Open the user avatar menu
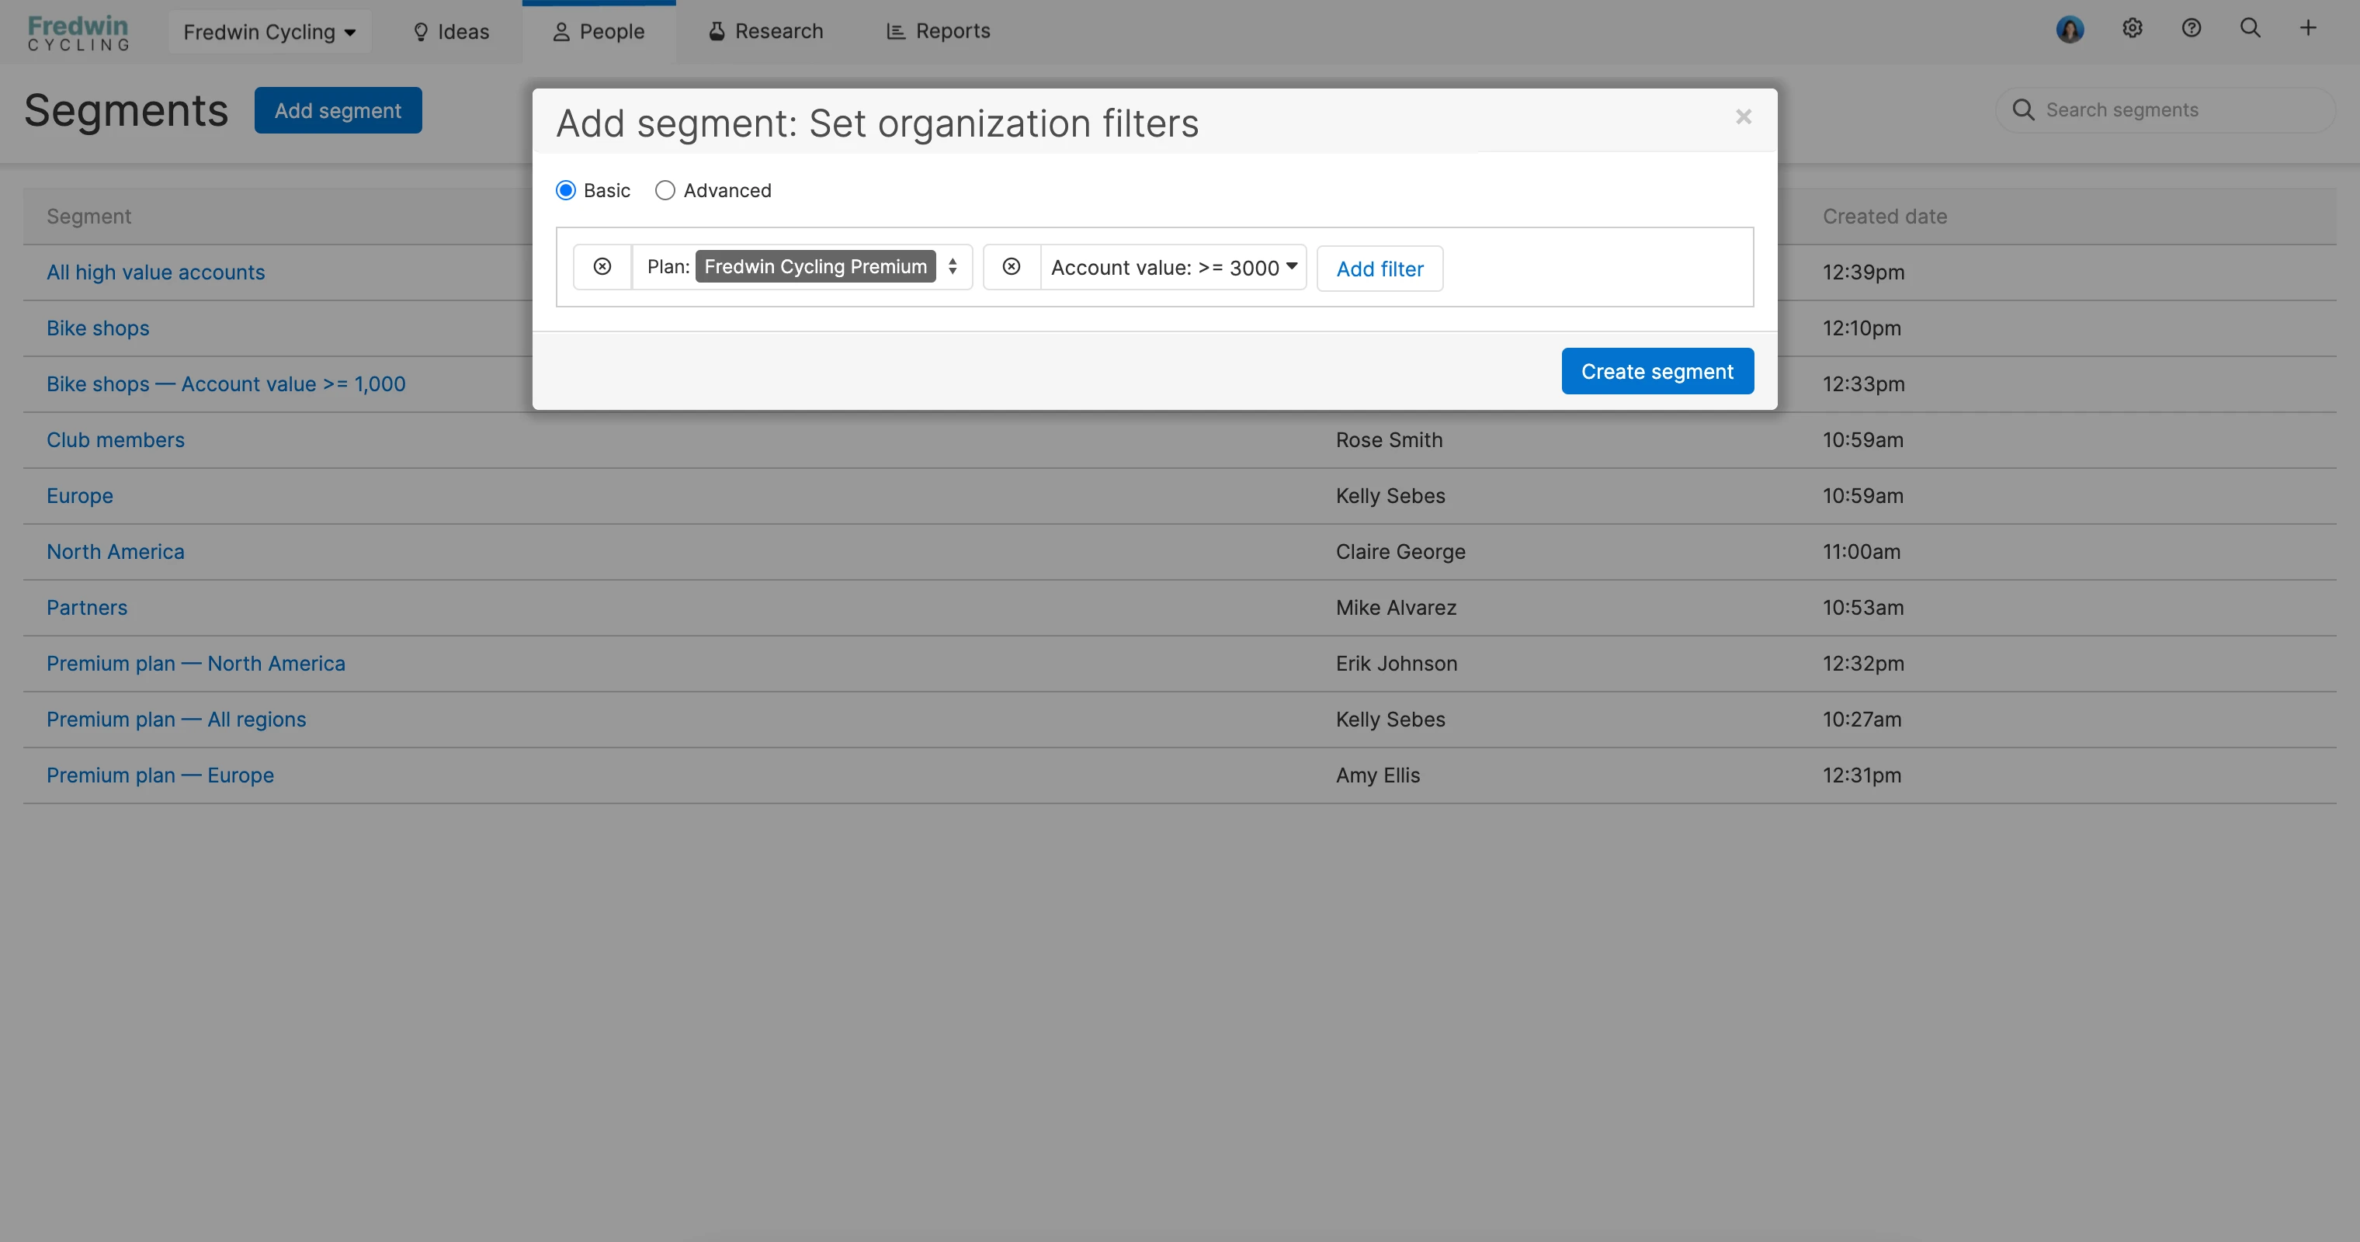The image size is (2360, 1242). (2070, 29)
